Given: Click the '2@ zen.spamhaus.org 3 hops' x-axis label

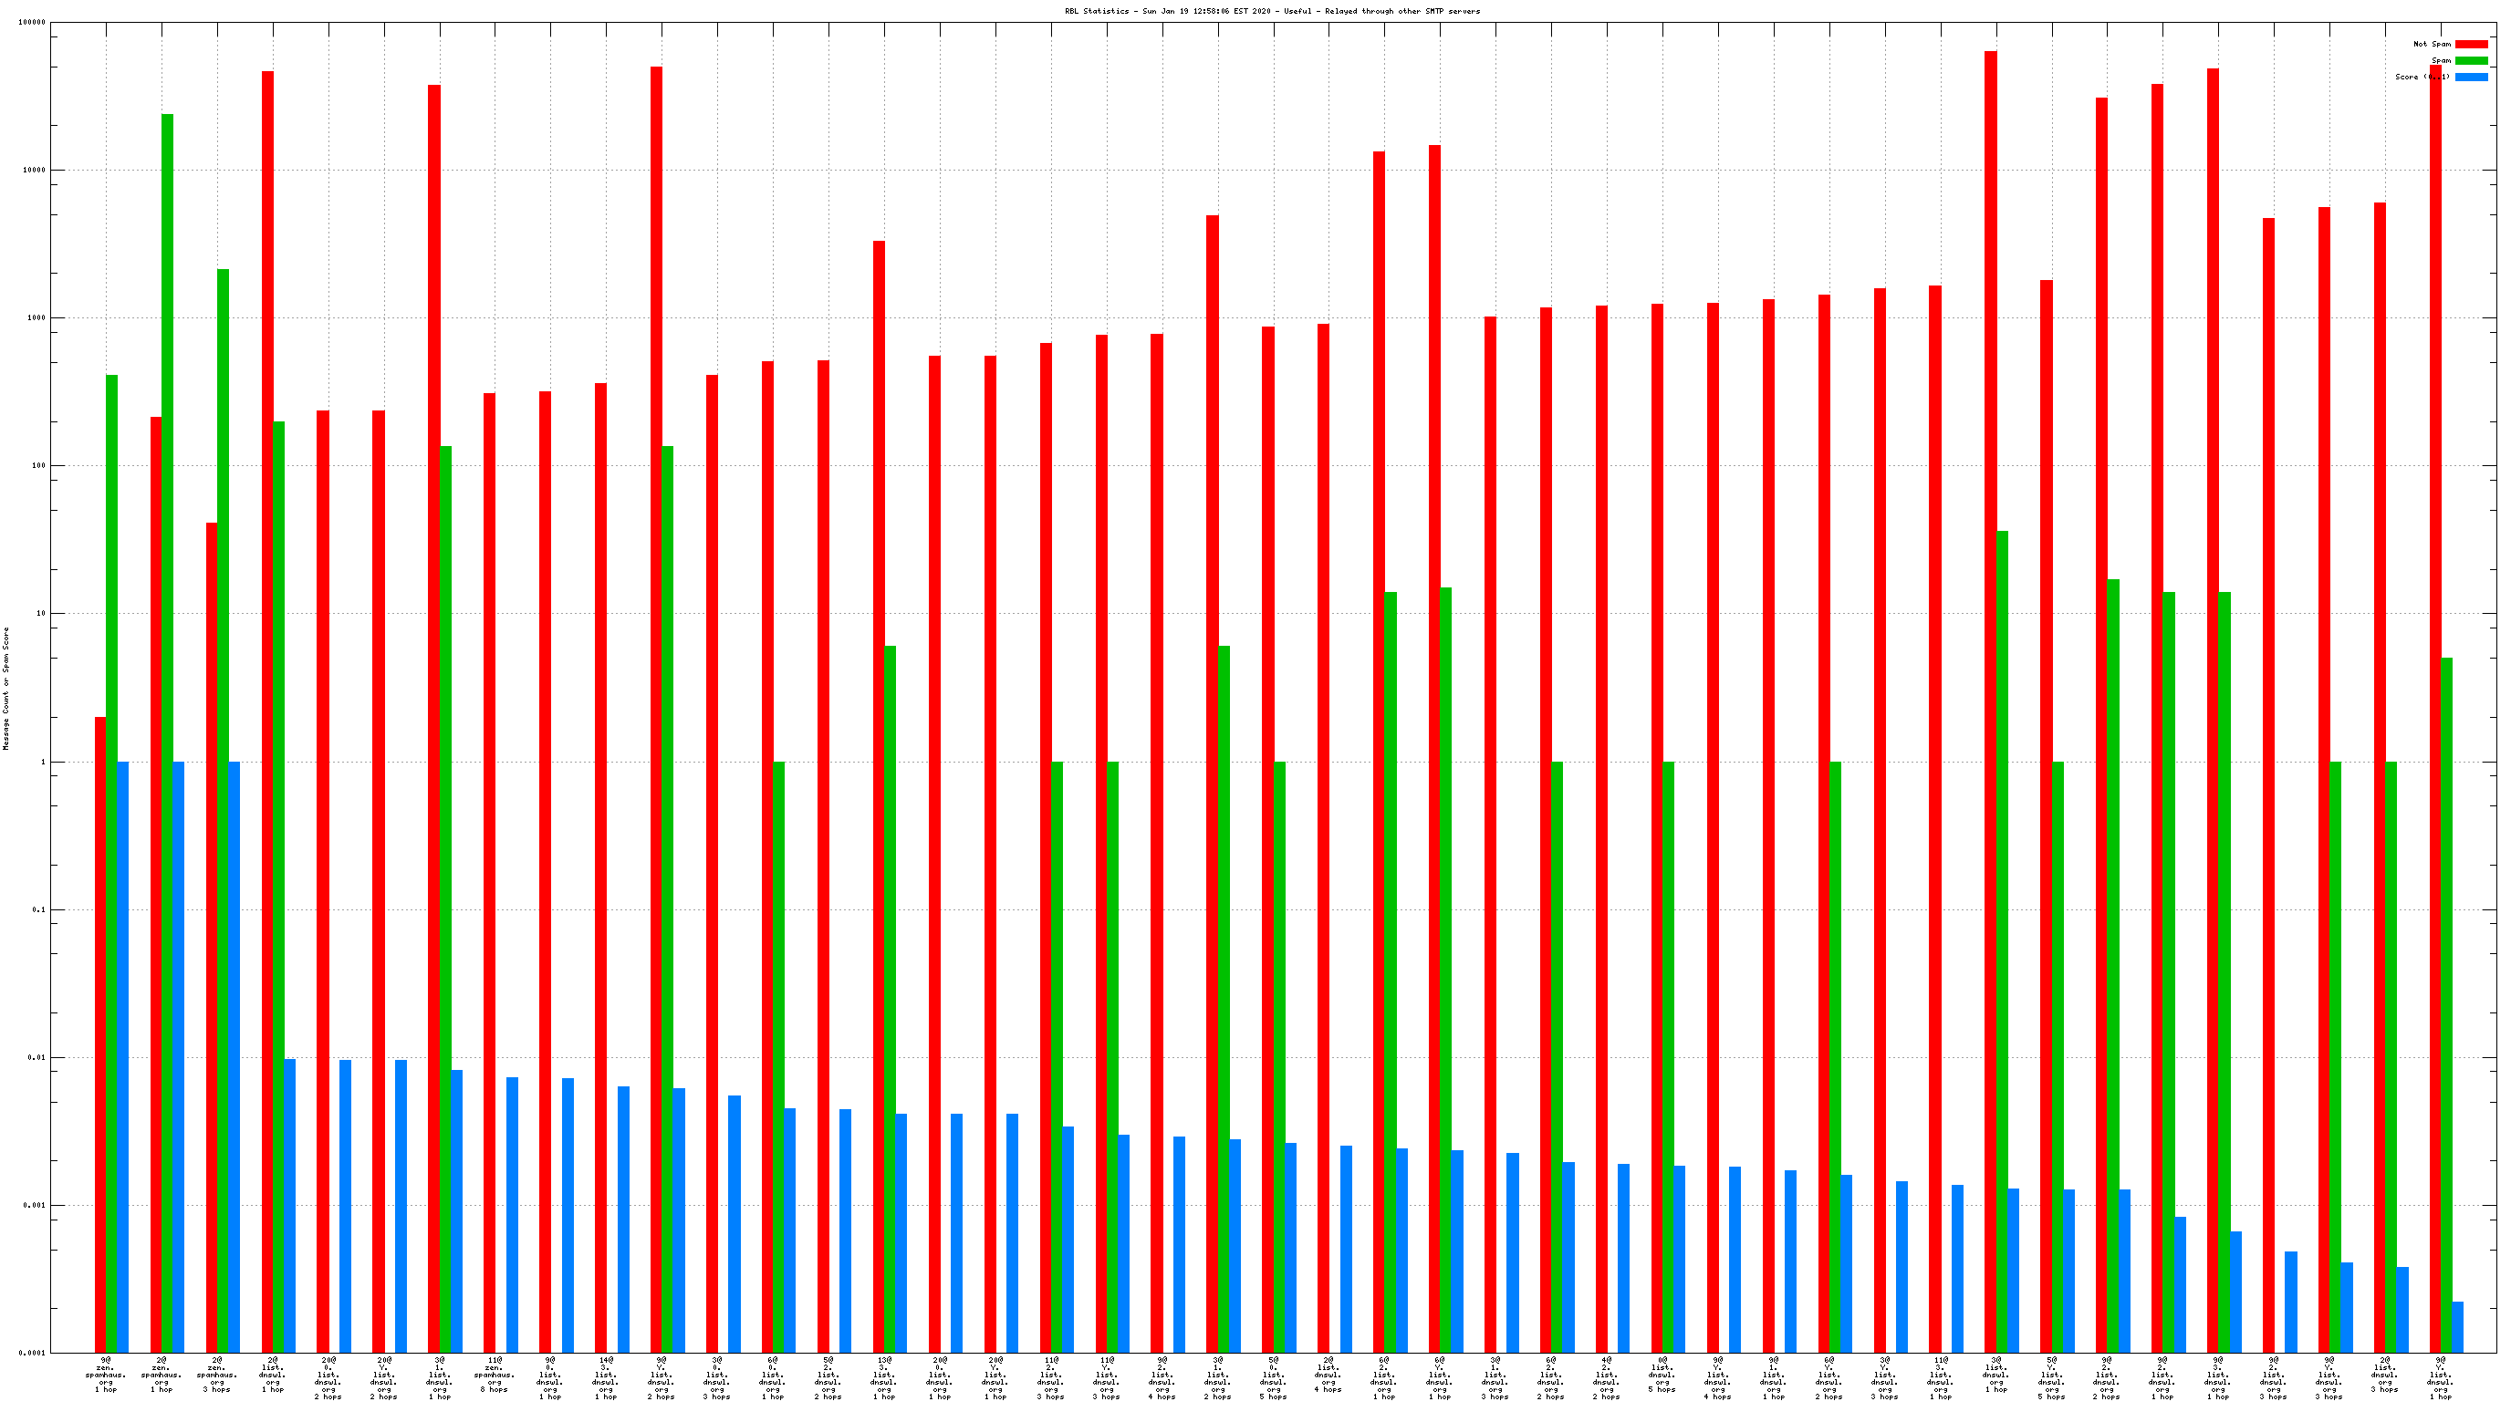Looking at the screenshot, I should (216, 1374).
